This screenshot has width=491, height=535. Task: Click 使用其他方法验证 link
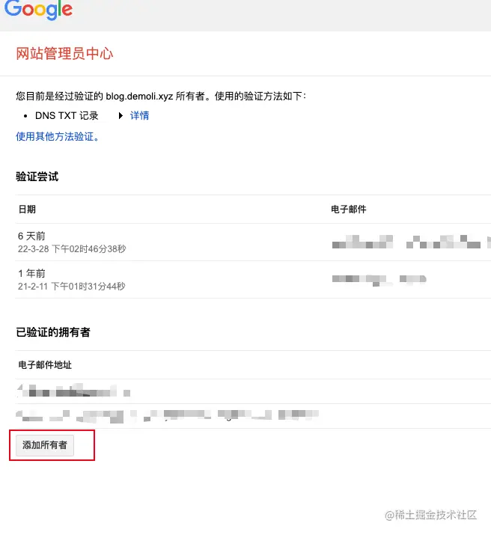click(x=58, y=136)
